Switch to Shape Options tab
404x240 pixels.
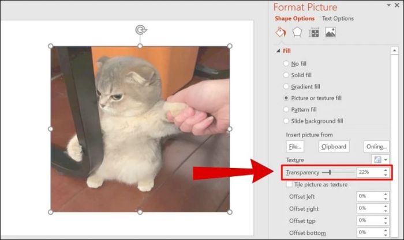point(294,18)
